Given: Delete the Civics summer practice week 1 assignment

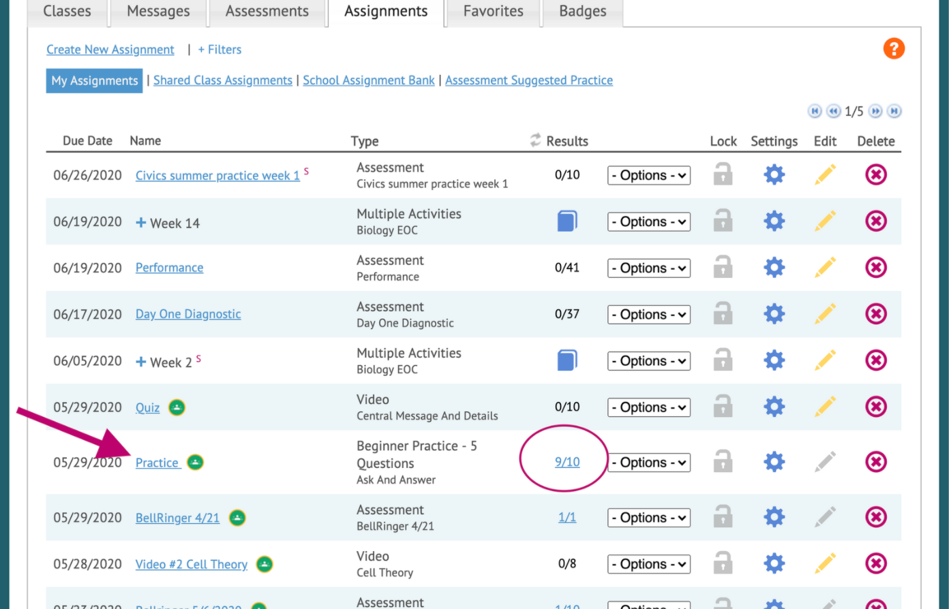Looking at the screenshot, I should 876,174.
